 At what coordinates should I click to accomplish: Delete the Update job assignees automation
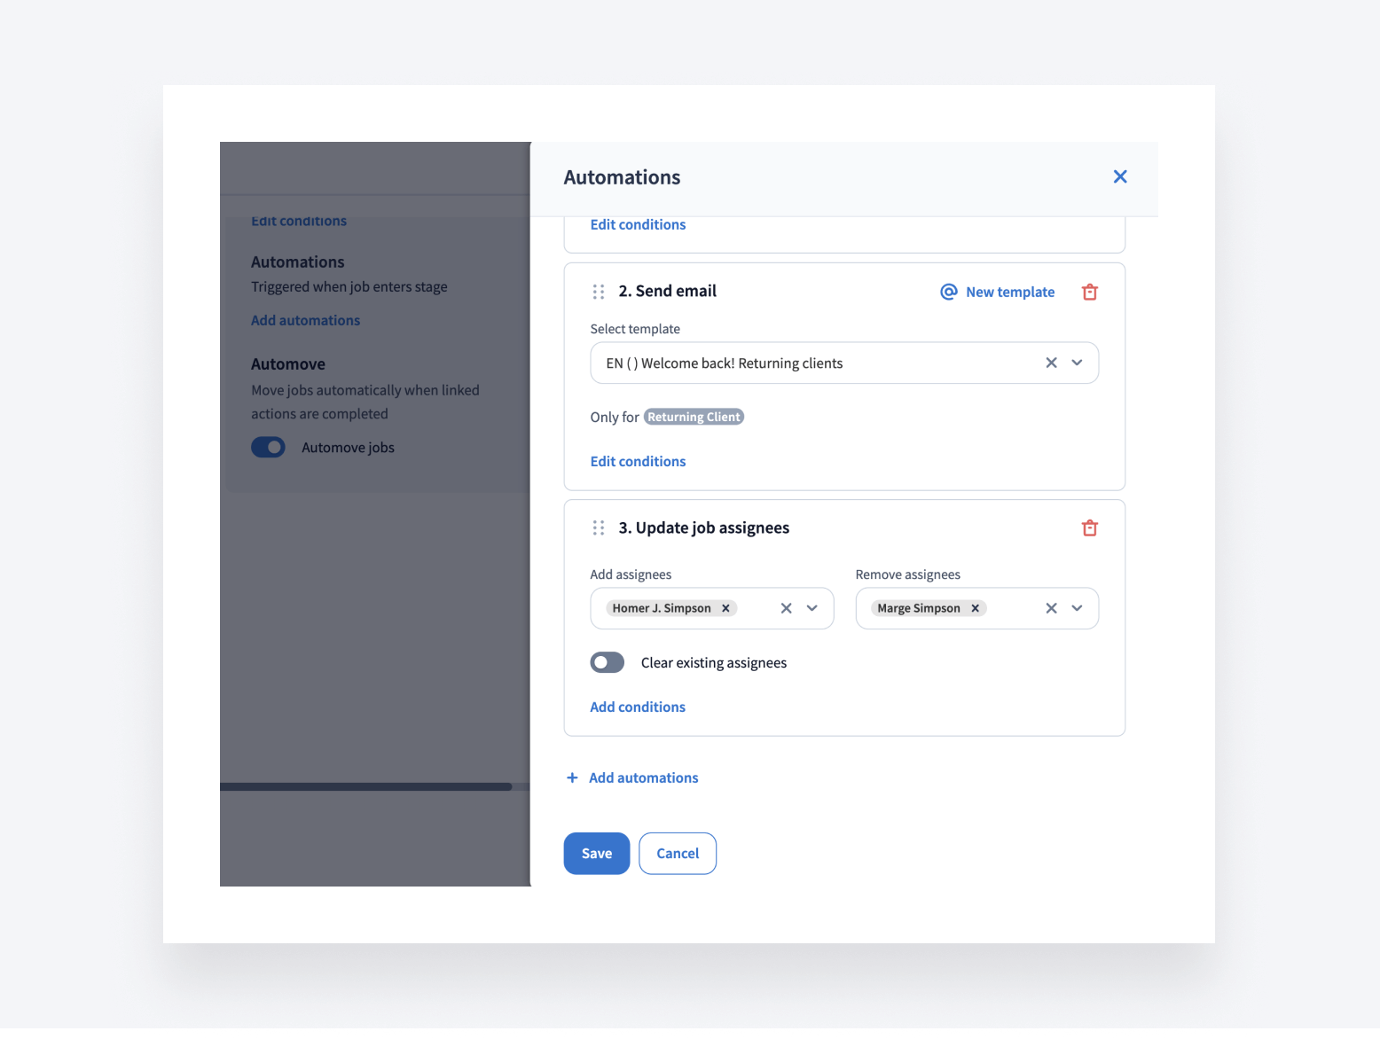[x=1089, y=528]
